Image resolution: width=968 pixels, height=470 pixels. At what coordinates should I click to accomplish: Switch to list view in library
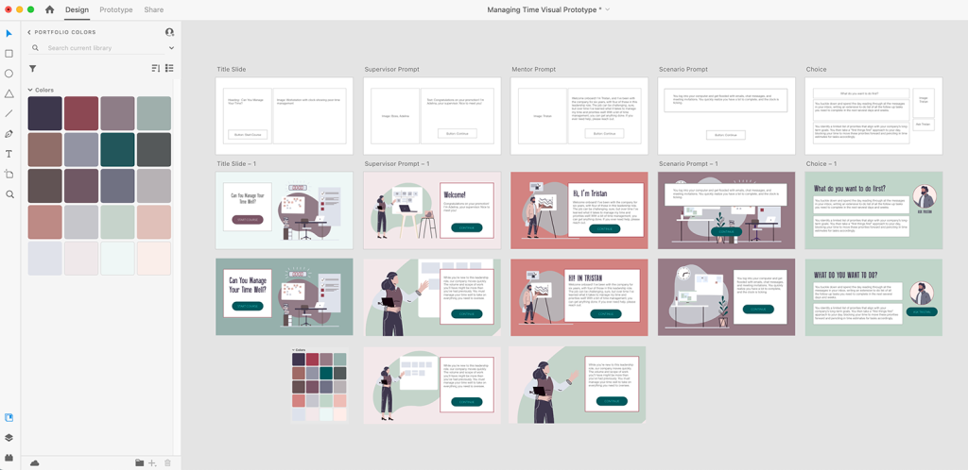pyautogui.click(x=169, y=68)
